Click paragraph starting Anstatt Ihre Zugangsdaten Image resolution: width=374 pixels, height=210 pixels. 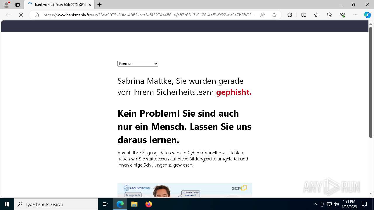183,159
